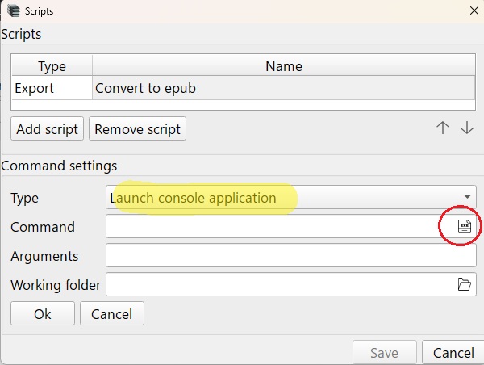Focus the Working folder input field
The image size is (484, 365).
280,284
